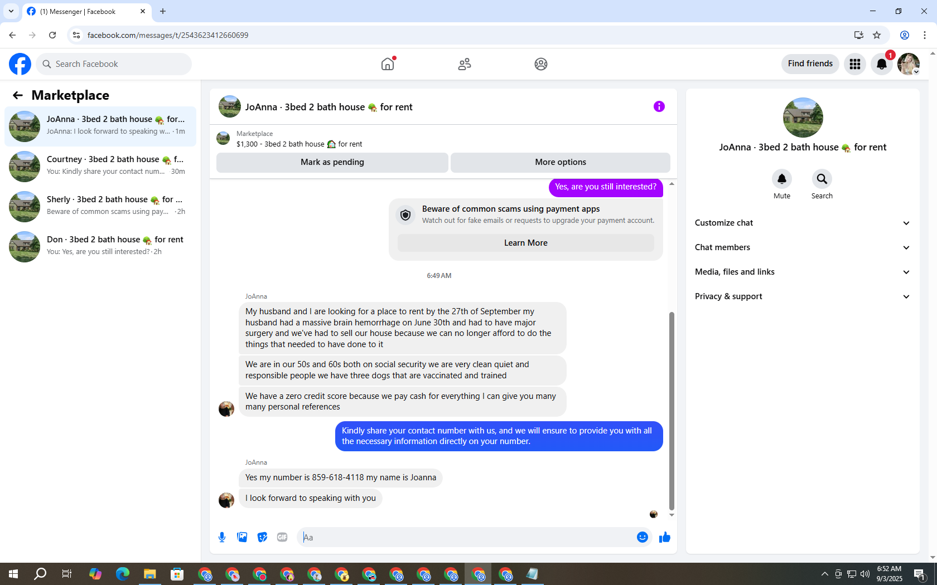Record a voice clip with microphone
The width and height of the screenshot is (937, 585).
coord(222,537)
